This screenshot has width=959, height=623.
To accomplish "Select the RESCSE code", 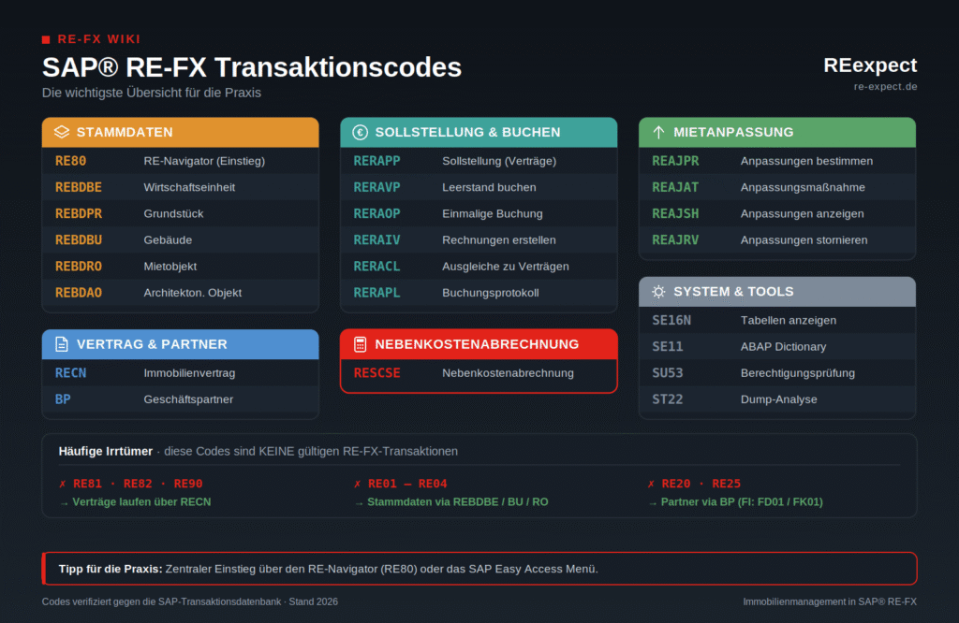I will [376, 372].
